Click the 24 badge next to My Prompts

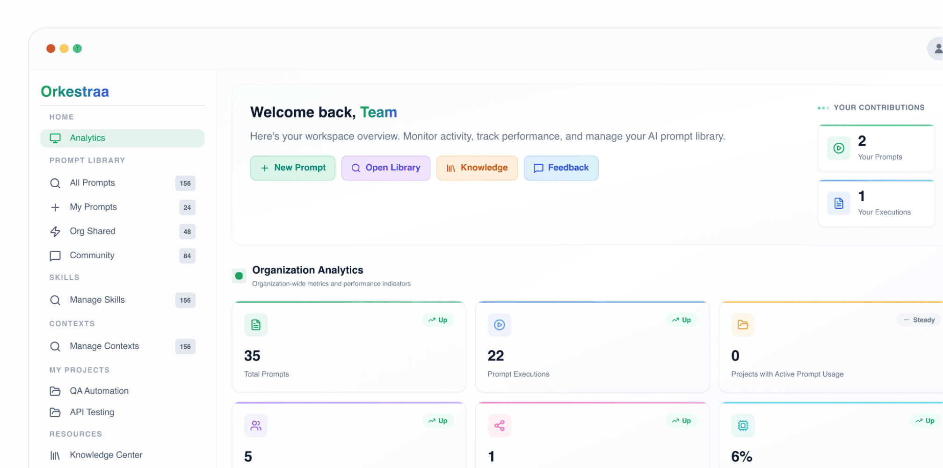coord(187,207)
